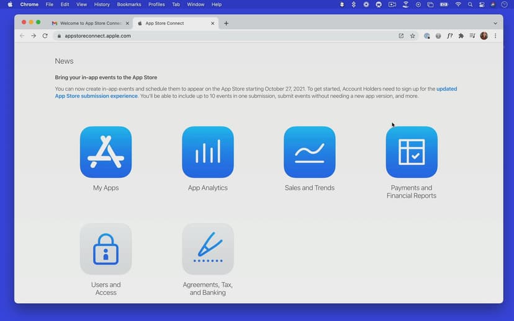Reload the page
Image resolution: width=514 pixels, height=321 pixels.
click(45, 36)
